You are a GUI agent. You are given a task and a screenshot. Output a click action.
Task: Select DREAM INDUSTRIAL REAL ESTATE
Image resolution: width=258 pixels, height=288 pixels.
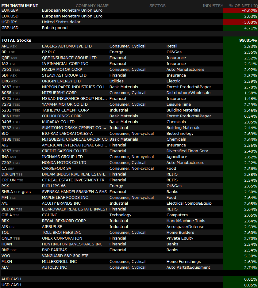coord(74,174)
